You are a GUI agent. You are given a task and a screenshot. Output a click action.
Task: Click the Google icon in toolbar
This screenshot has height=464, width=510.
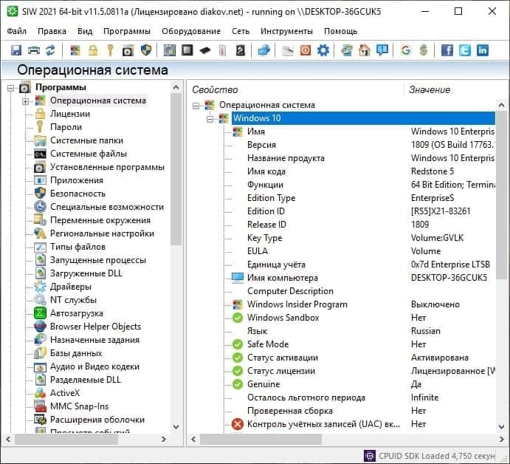(x=406, y=50)
